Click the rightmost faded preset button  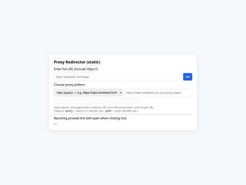(124, 101)
